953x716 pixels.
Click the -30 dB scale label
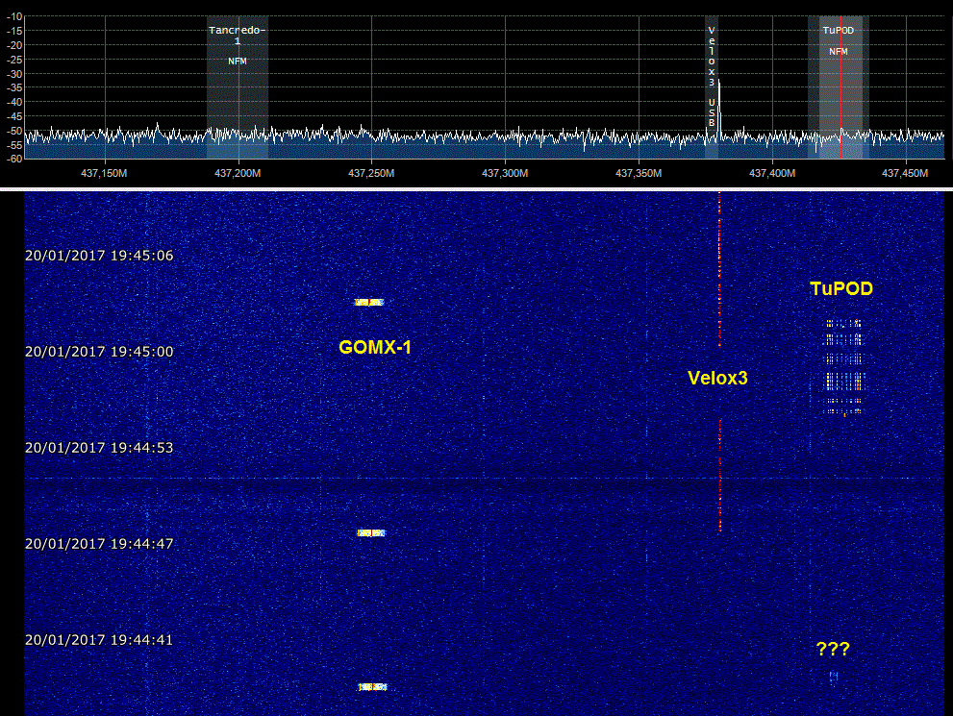[14, 73]
